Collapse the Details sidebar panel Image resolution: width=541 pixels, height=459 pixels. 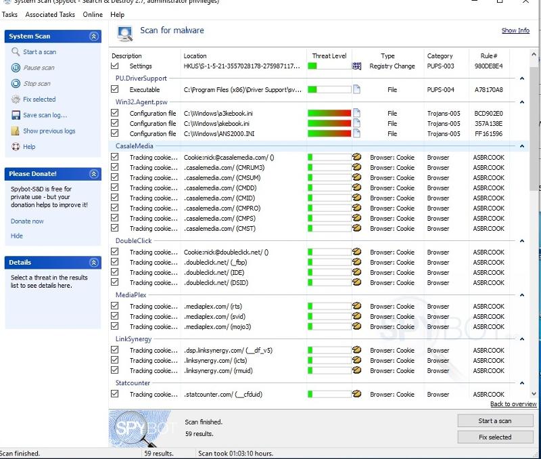pos(94,263)
